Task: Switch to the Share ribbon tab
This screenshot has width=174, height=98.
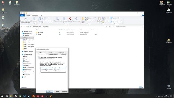Action: tap(35, 16)
